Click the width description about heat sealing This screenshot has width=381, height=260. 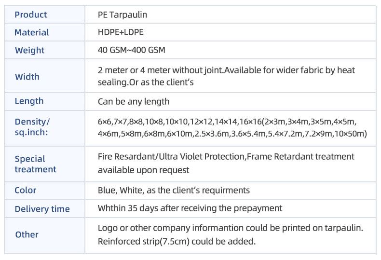[226, 76]
